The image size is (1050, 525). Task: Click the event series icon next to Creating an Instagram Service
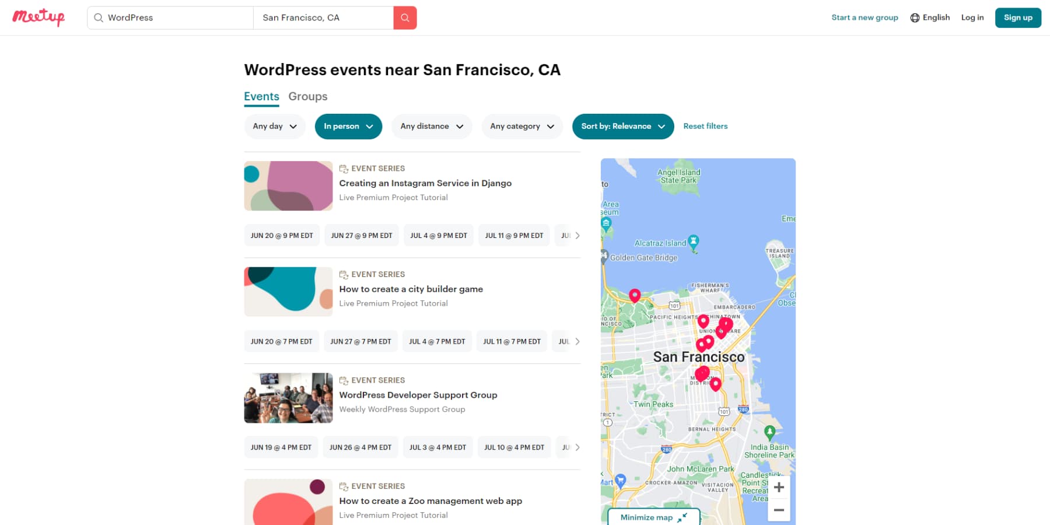pyautogui.click(x=344, y=168)
